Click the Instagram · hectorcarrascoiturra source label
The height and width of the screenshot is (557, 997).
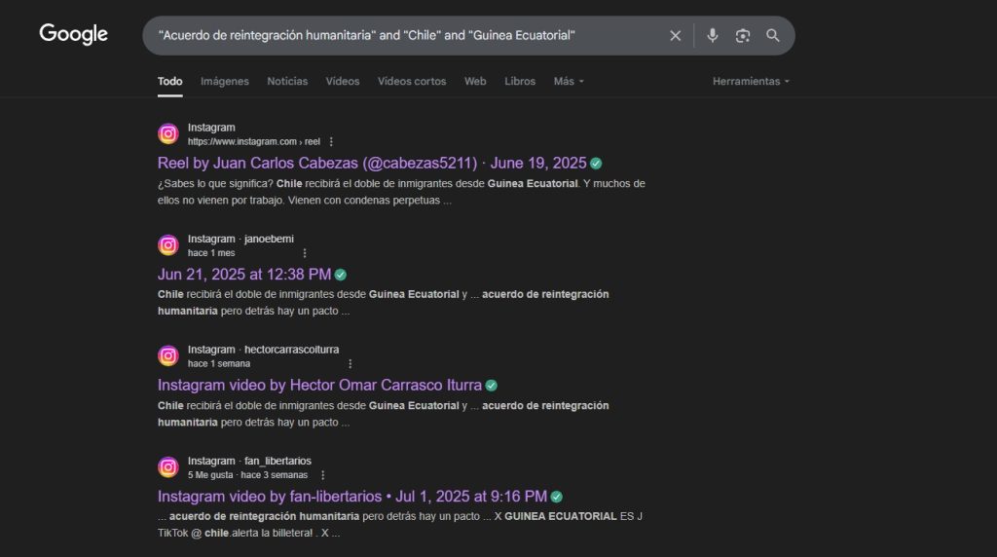(x=263, y=350)
